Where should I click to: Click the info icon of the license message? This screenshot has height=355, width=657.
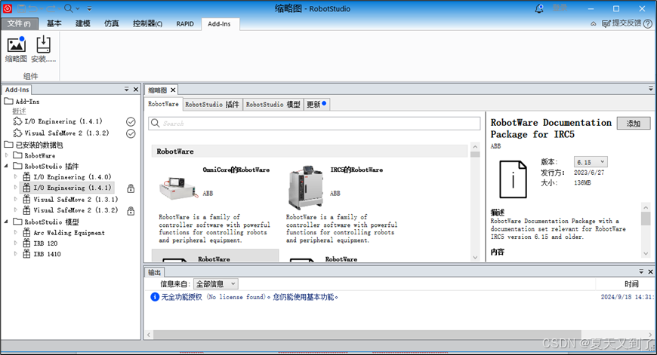point(155,297)
